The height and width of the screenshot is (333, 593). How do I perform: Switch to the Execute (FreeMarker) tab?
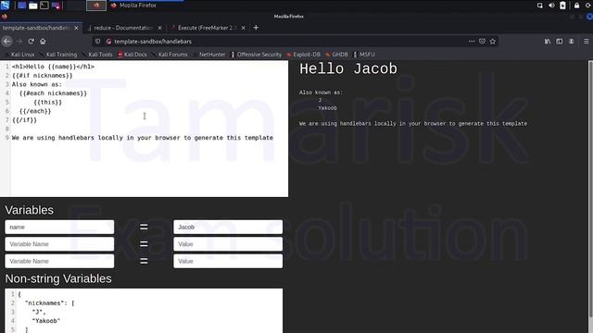207,28
